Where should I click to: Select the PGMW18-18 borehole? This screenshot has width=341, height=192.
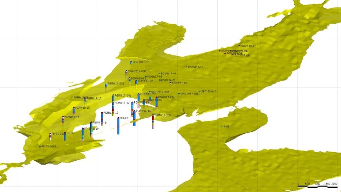point(63,119)
